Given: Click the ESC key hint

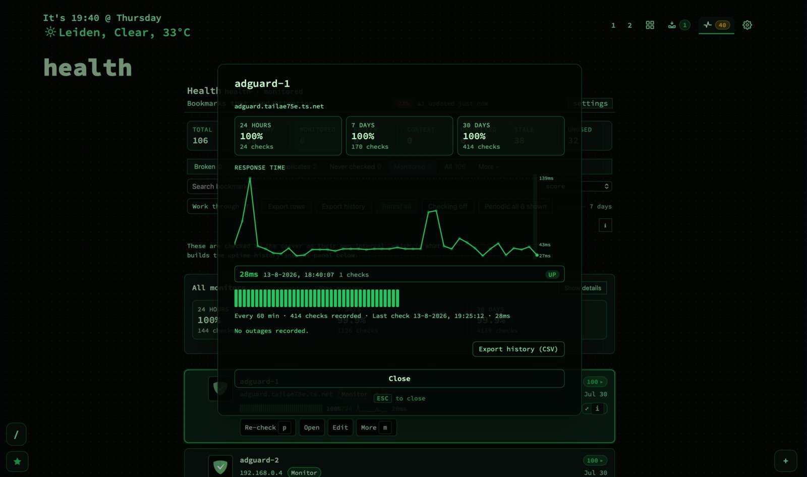Looking at the screenshot, I should point(383,398).
